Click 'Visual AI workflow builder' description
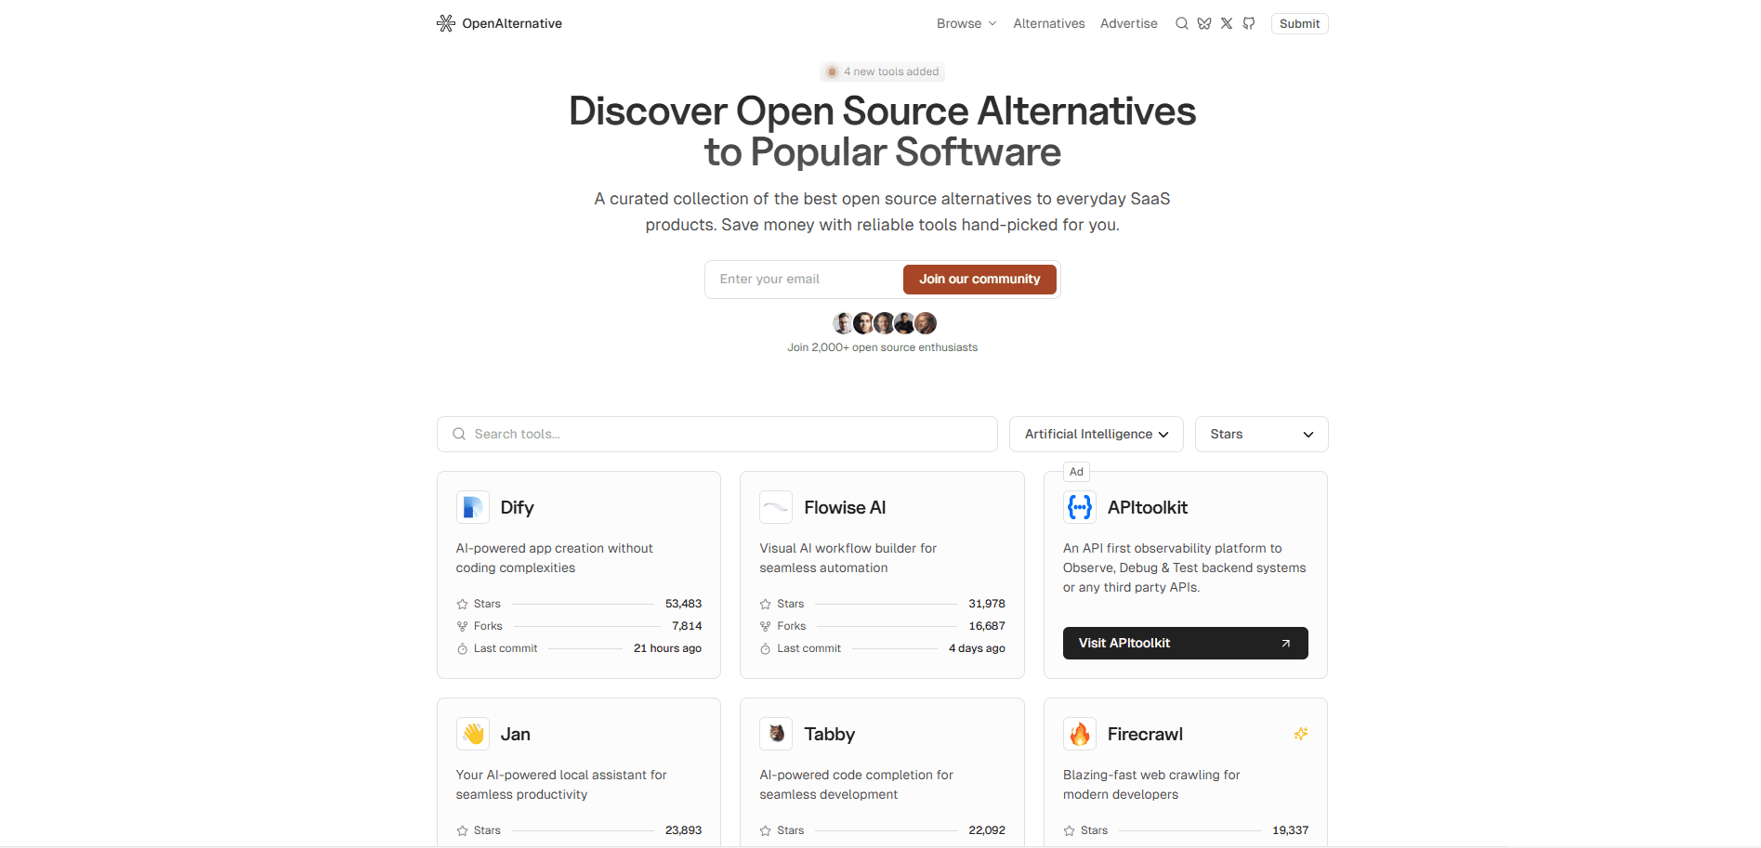This screenshot has height=848, width=1761. (x=848, y=558)
